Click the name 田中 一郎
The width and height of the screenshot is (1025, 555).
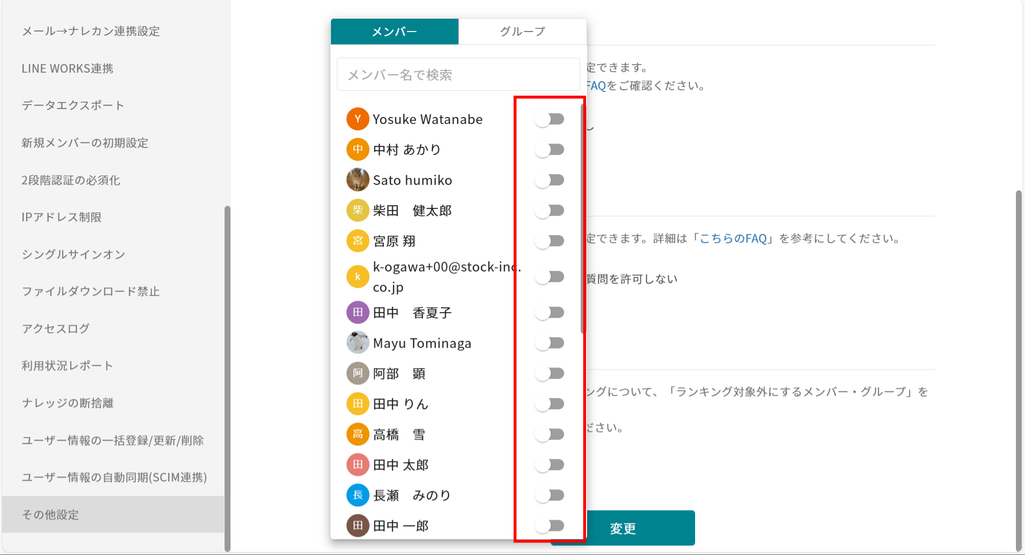pos(401,526)
